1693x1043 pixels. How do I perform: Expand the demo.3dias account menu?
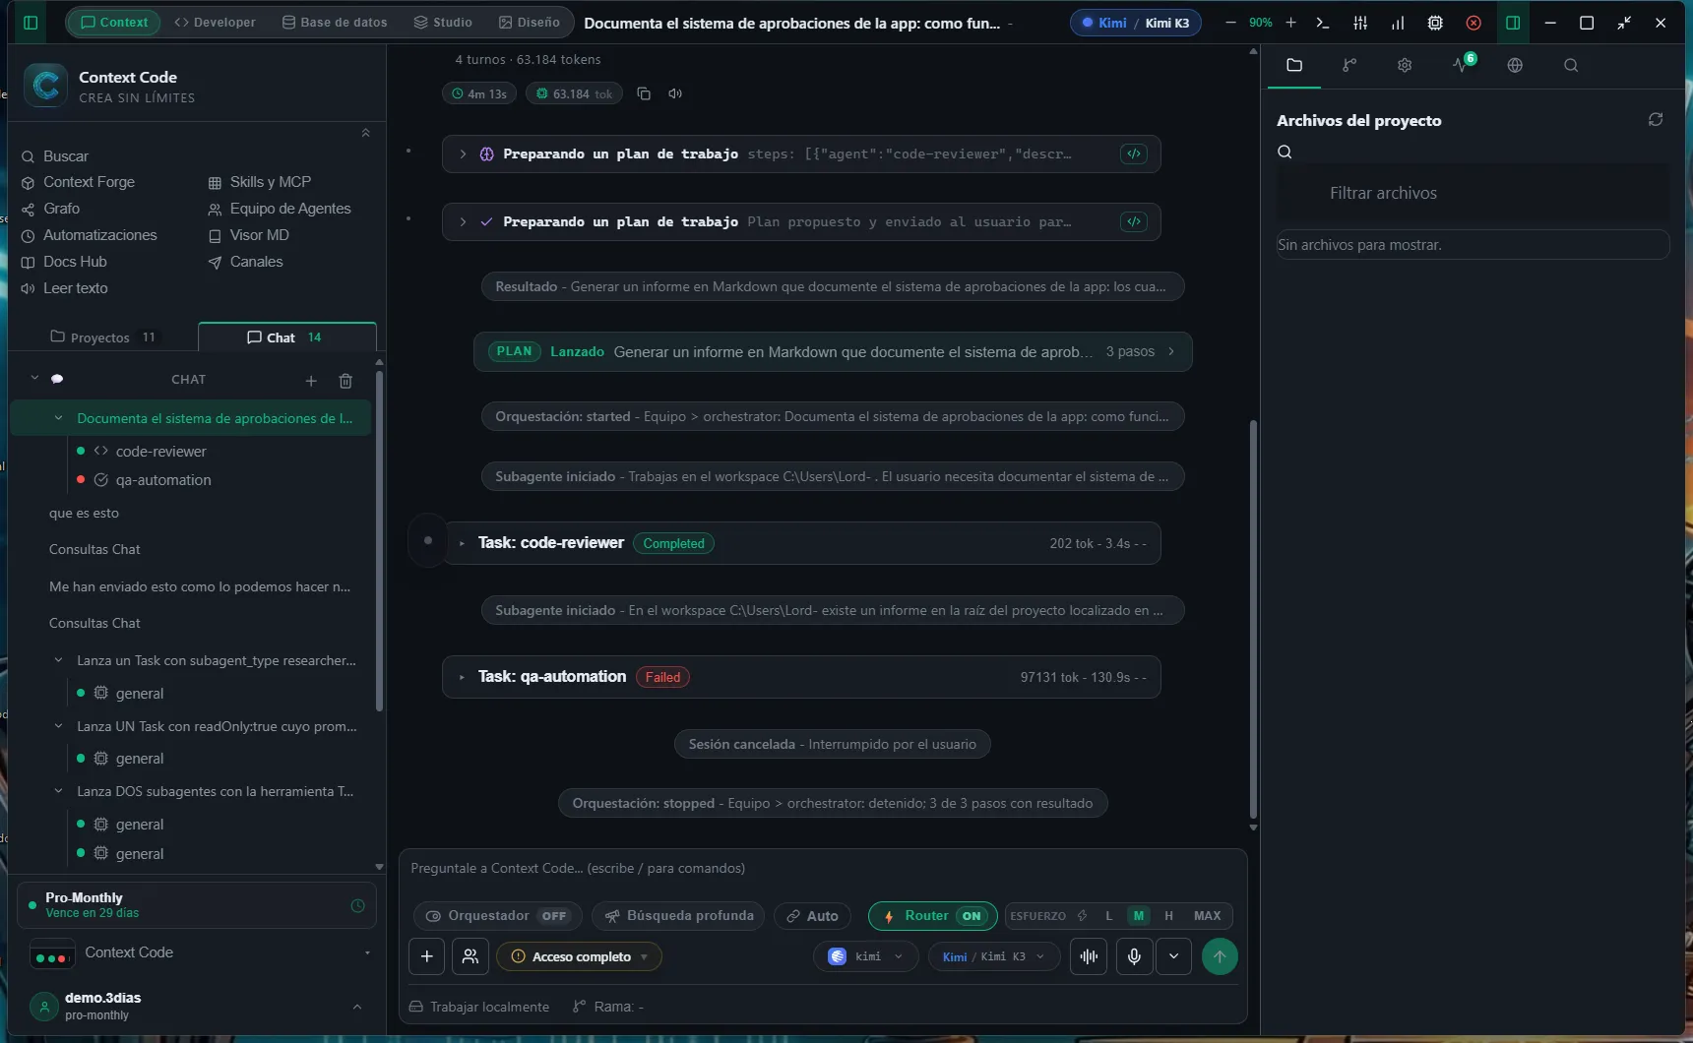click(356, 1007)
